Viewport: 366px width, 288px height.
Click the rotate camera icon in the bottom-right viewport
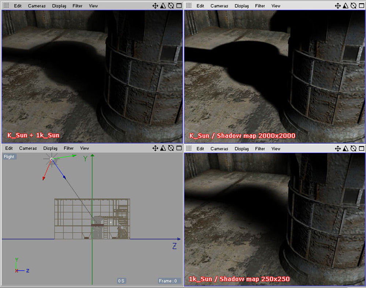click(x=353, y=149)
